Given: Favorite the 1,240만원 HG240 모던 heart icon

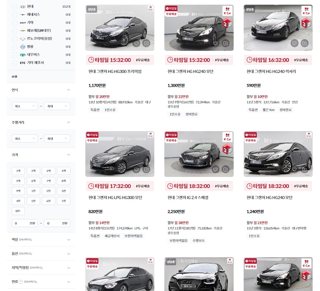Looking at the screenshot, I should coord(294,169).
